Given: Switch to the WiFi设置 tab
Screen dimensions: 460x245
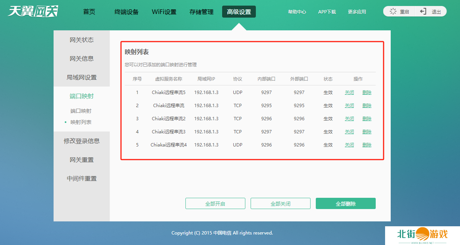Looking at the screenshot, I should [164, 12].
